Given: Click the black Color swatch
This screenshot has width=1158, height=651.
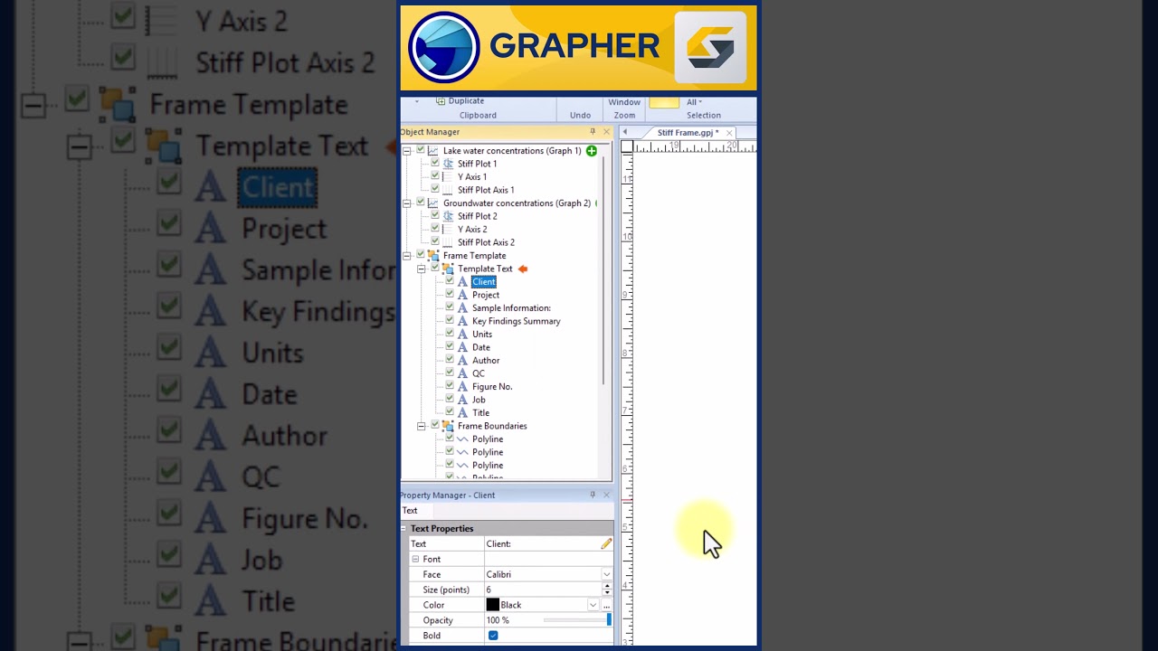Looking at the screenshot, I should tap(493, 605).
